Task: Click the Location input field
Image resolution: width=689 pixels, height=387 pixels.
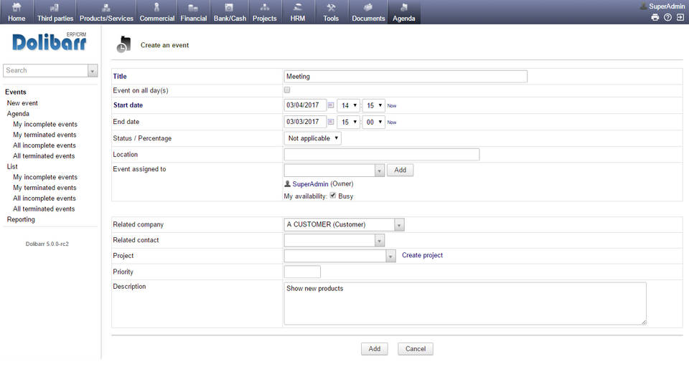Action: (381, 155)
